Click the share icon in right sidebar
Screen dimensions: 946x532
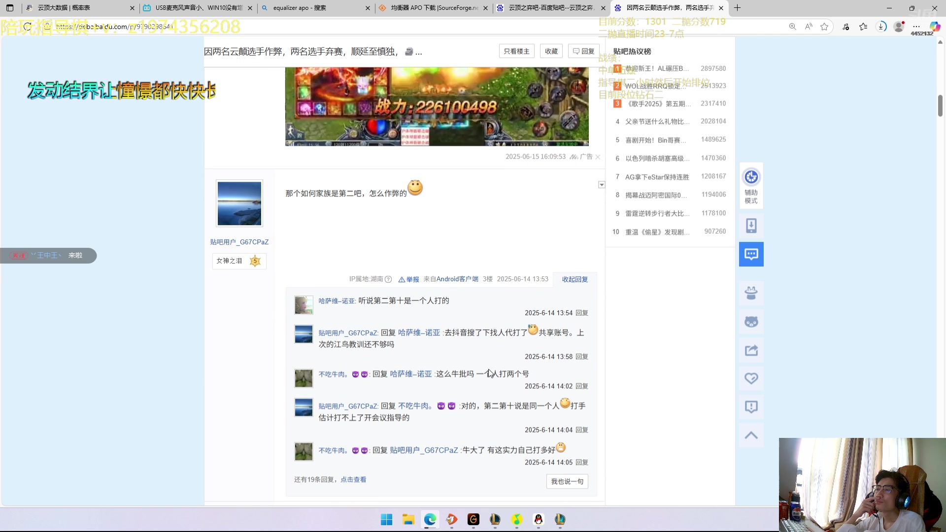click(751, 350)
